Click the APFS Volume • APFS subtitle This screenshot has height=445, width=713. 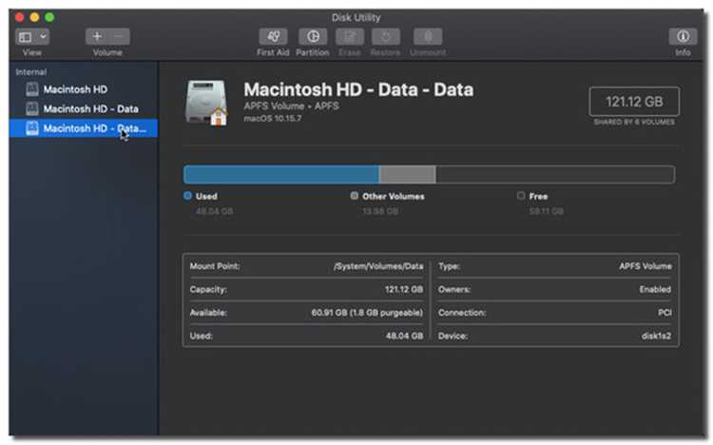click(291, 106)
